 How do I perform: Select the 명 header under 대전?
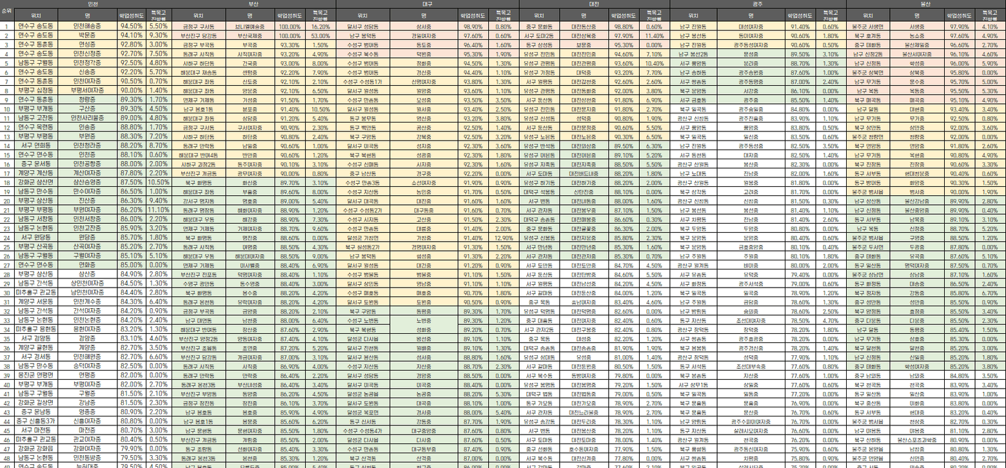584,15
